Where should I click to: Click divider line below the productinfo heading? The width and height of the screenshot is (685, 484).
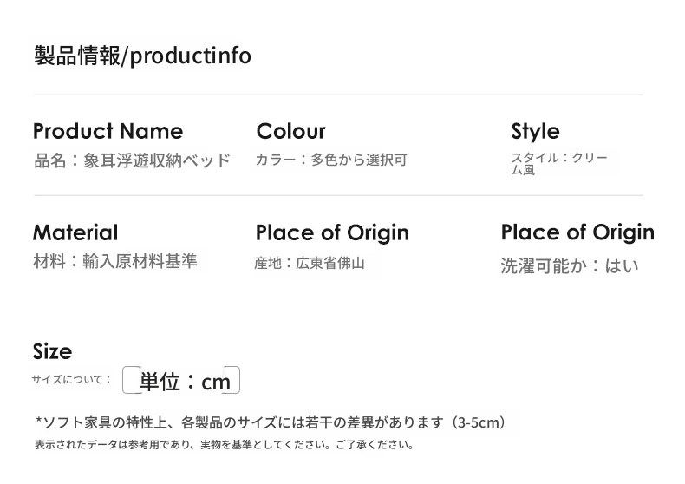338,95
